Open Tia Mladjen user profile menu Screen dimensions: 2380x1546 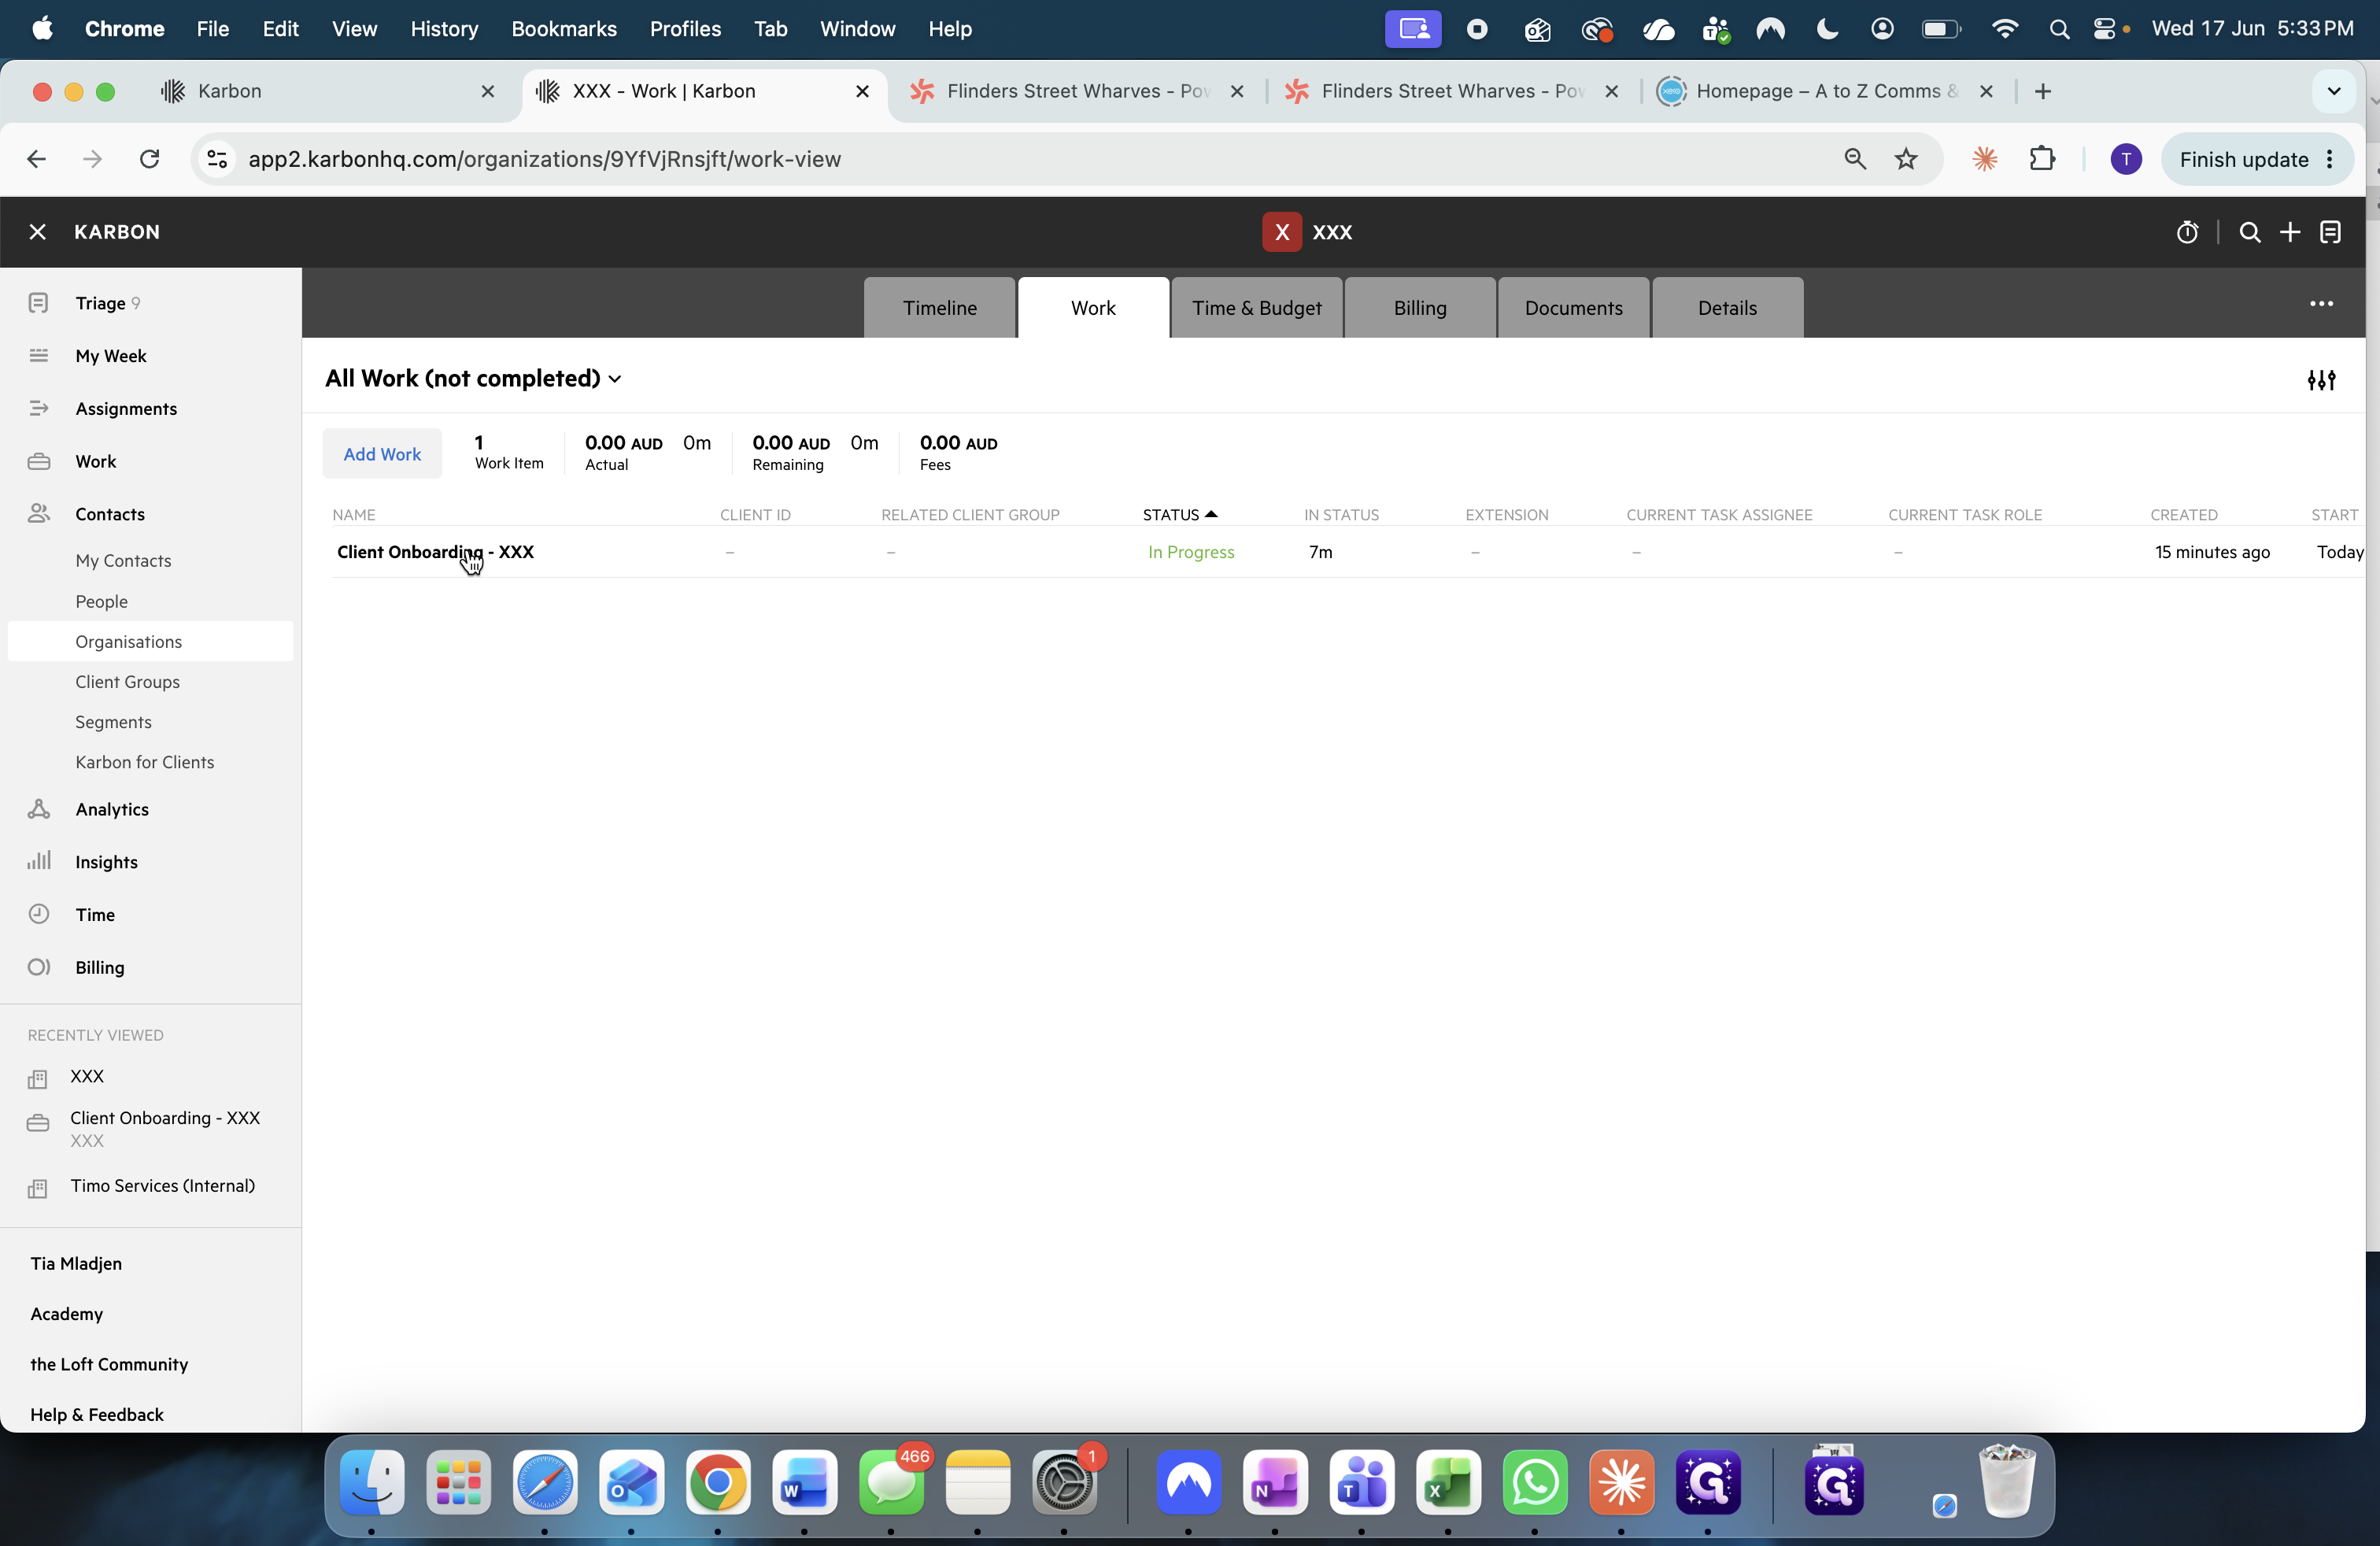(x=76, y=1264)
